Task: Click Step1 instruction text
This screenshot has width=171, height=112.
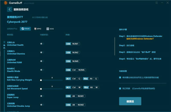Action: pyautogui.click(x=141, y=36)
